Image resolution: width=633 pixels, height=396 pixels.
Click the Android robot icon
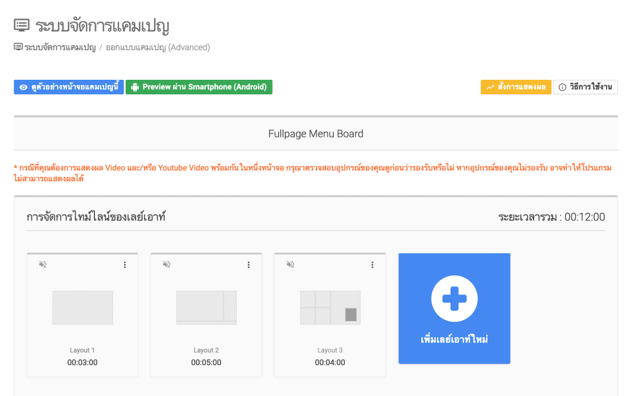[135, 87]
